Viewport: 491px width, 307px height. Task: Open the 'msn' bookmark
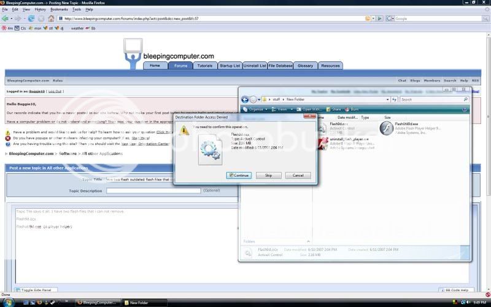(x=35, y=28)
